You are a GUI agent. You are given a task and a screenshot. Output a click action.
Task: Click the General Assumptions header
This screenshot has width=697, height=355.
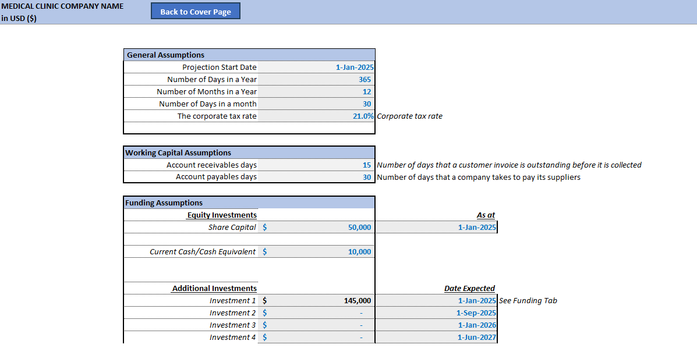(x=164, y=55)
